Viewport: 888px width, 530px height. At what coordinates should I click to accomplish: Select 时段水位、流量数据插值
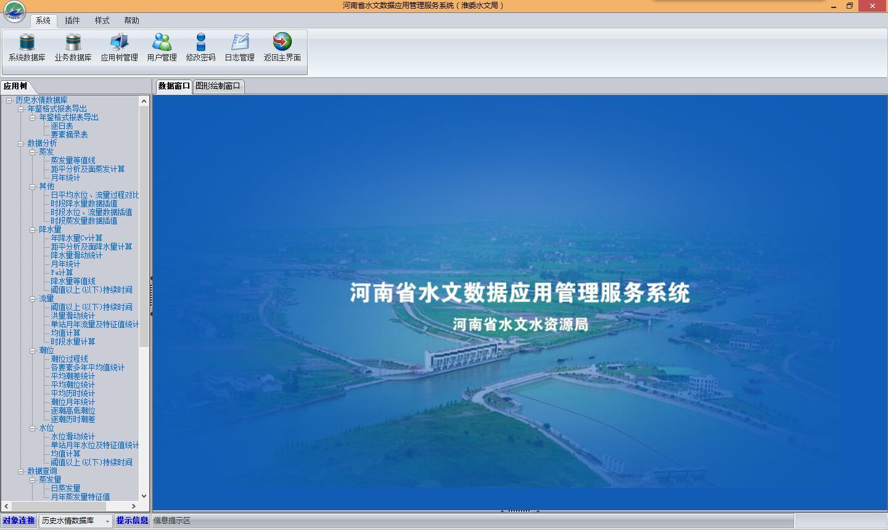point(91,212)
